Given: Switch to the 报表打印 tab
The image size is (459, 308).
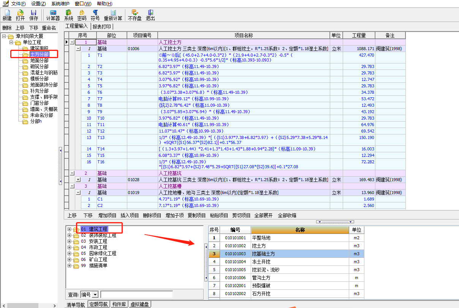Looking at the screenshot, I should point(102,27).
